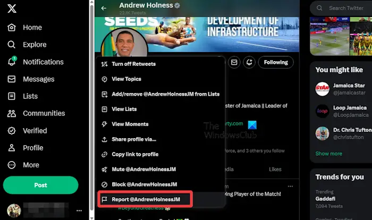Click the Copy link chain icon
This screenshot has height=220, width=372.
tap(104, 154)
